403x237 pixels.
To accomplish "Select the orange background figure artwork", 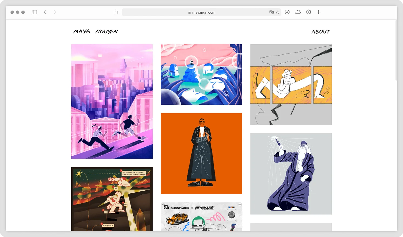I will pos(201,153).
